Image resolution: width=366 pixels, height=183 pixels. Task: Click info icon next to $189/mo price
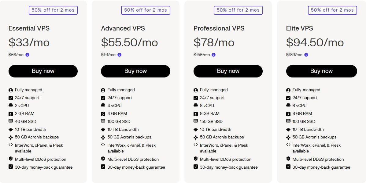pos(306,55)
